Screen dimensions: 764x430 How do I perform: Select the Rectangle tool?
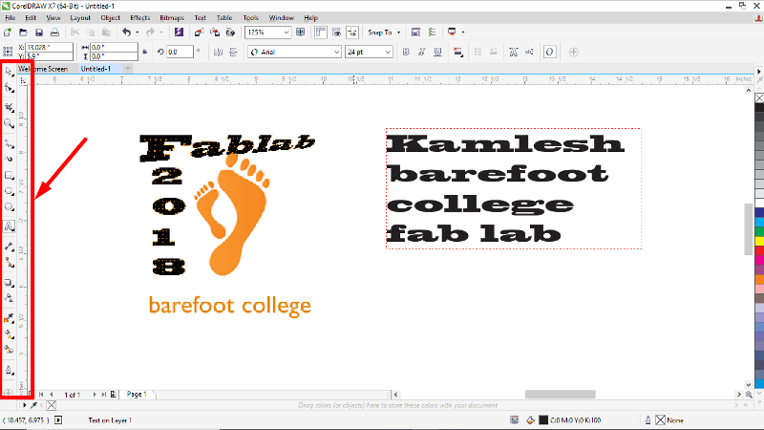coord(9,175)
